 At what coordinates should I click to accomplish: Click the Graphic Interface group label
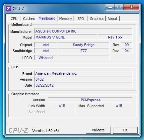point(25,94)
